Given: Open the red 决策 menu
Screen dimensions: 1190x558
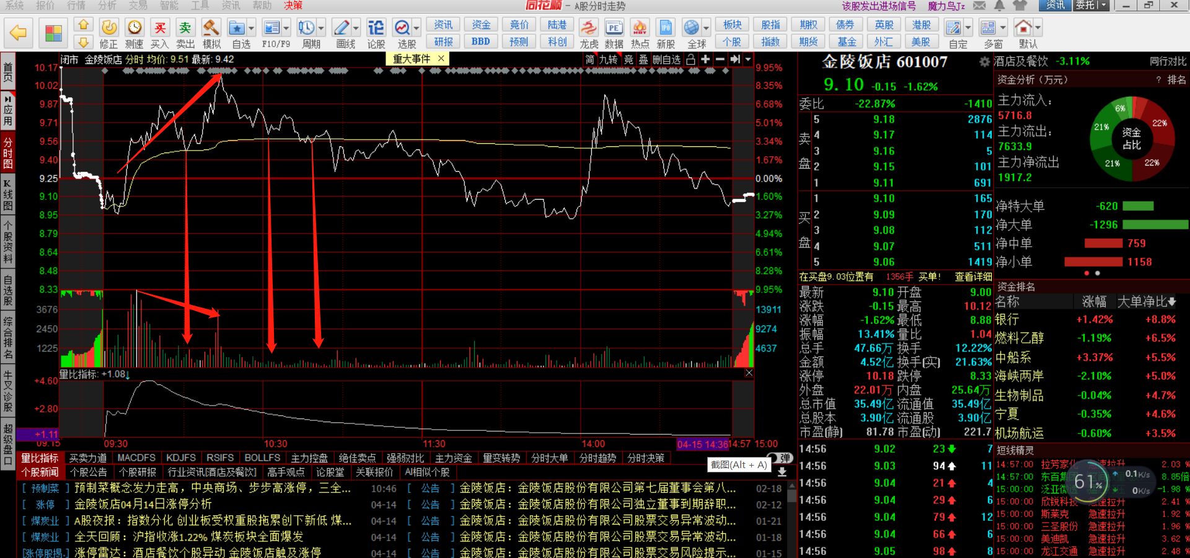Looking at the screenshot, I should pos(293,6).
